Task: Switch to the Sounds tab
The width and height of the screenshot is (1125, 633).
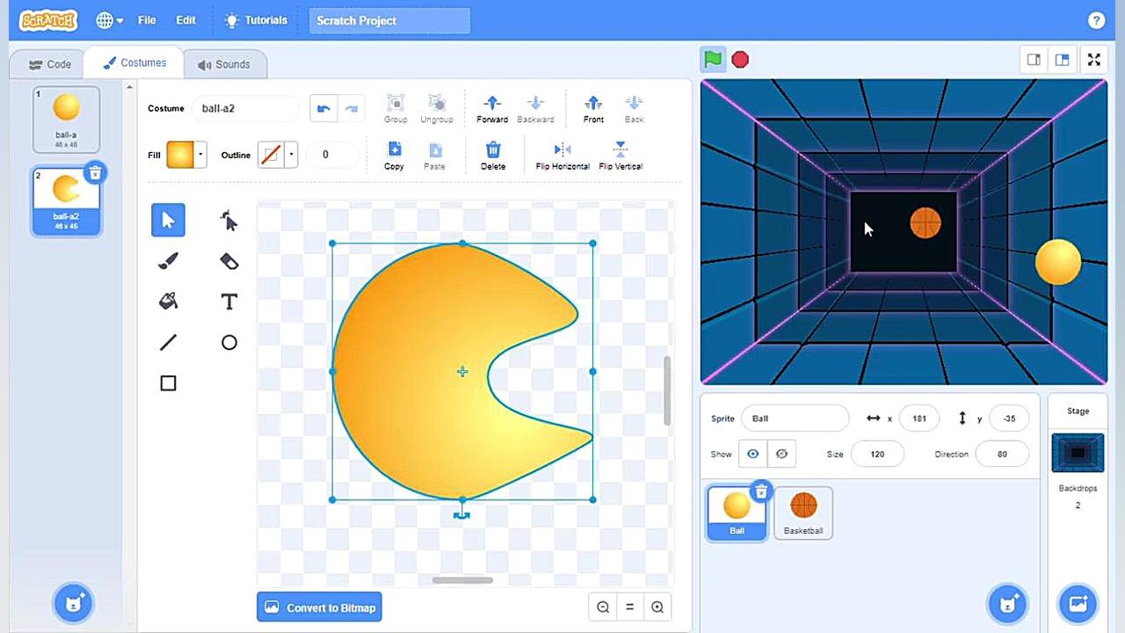Action: [x=224, y=64]
